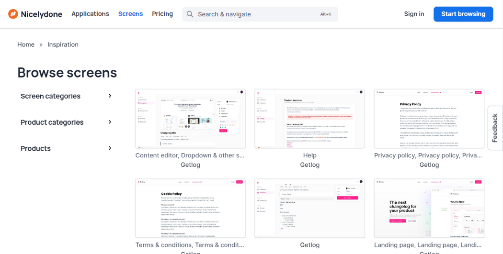This screenshot has height=254, width=503.
Task: Open the Applications nav item
Action: [90, 14]
